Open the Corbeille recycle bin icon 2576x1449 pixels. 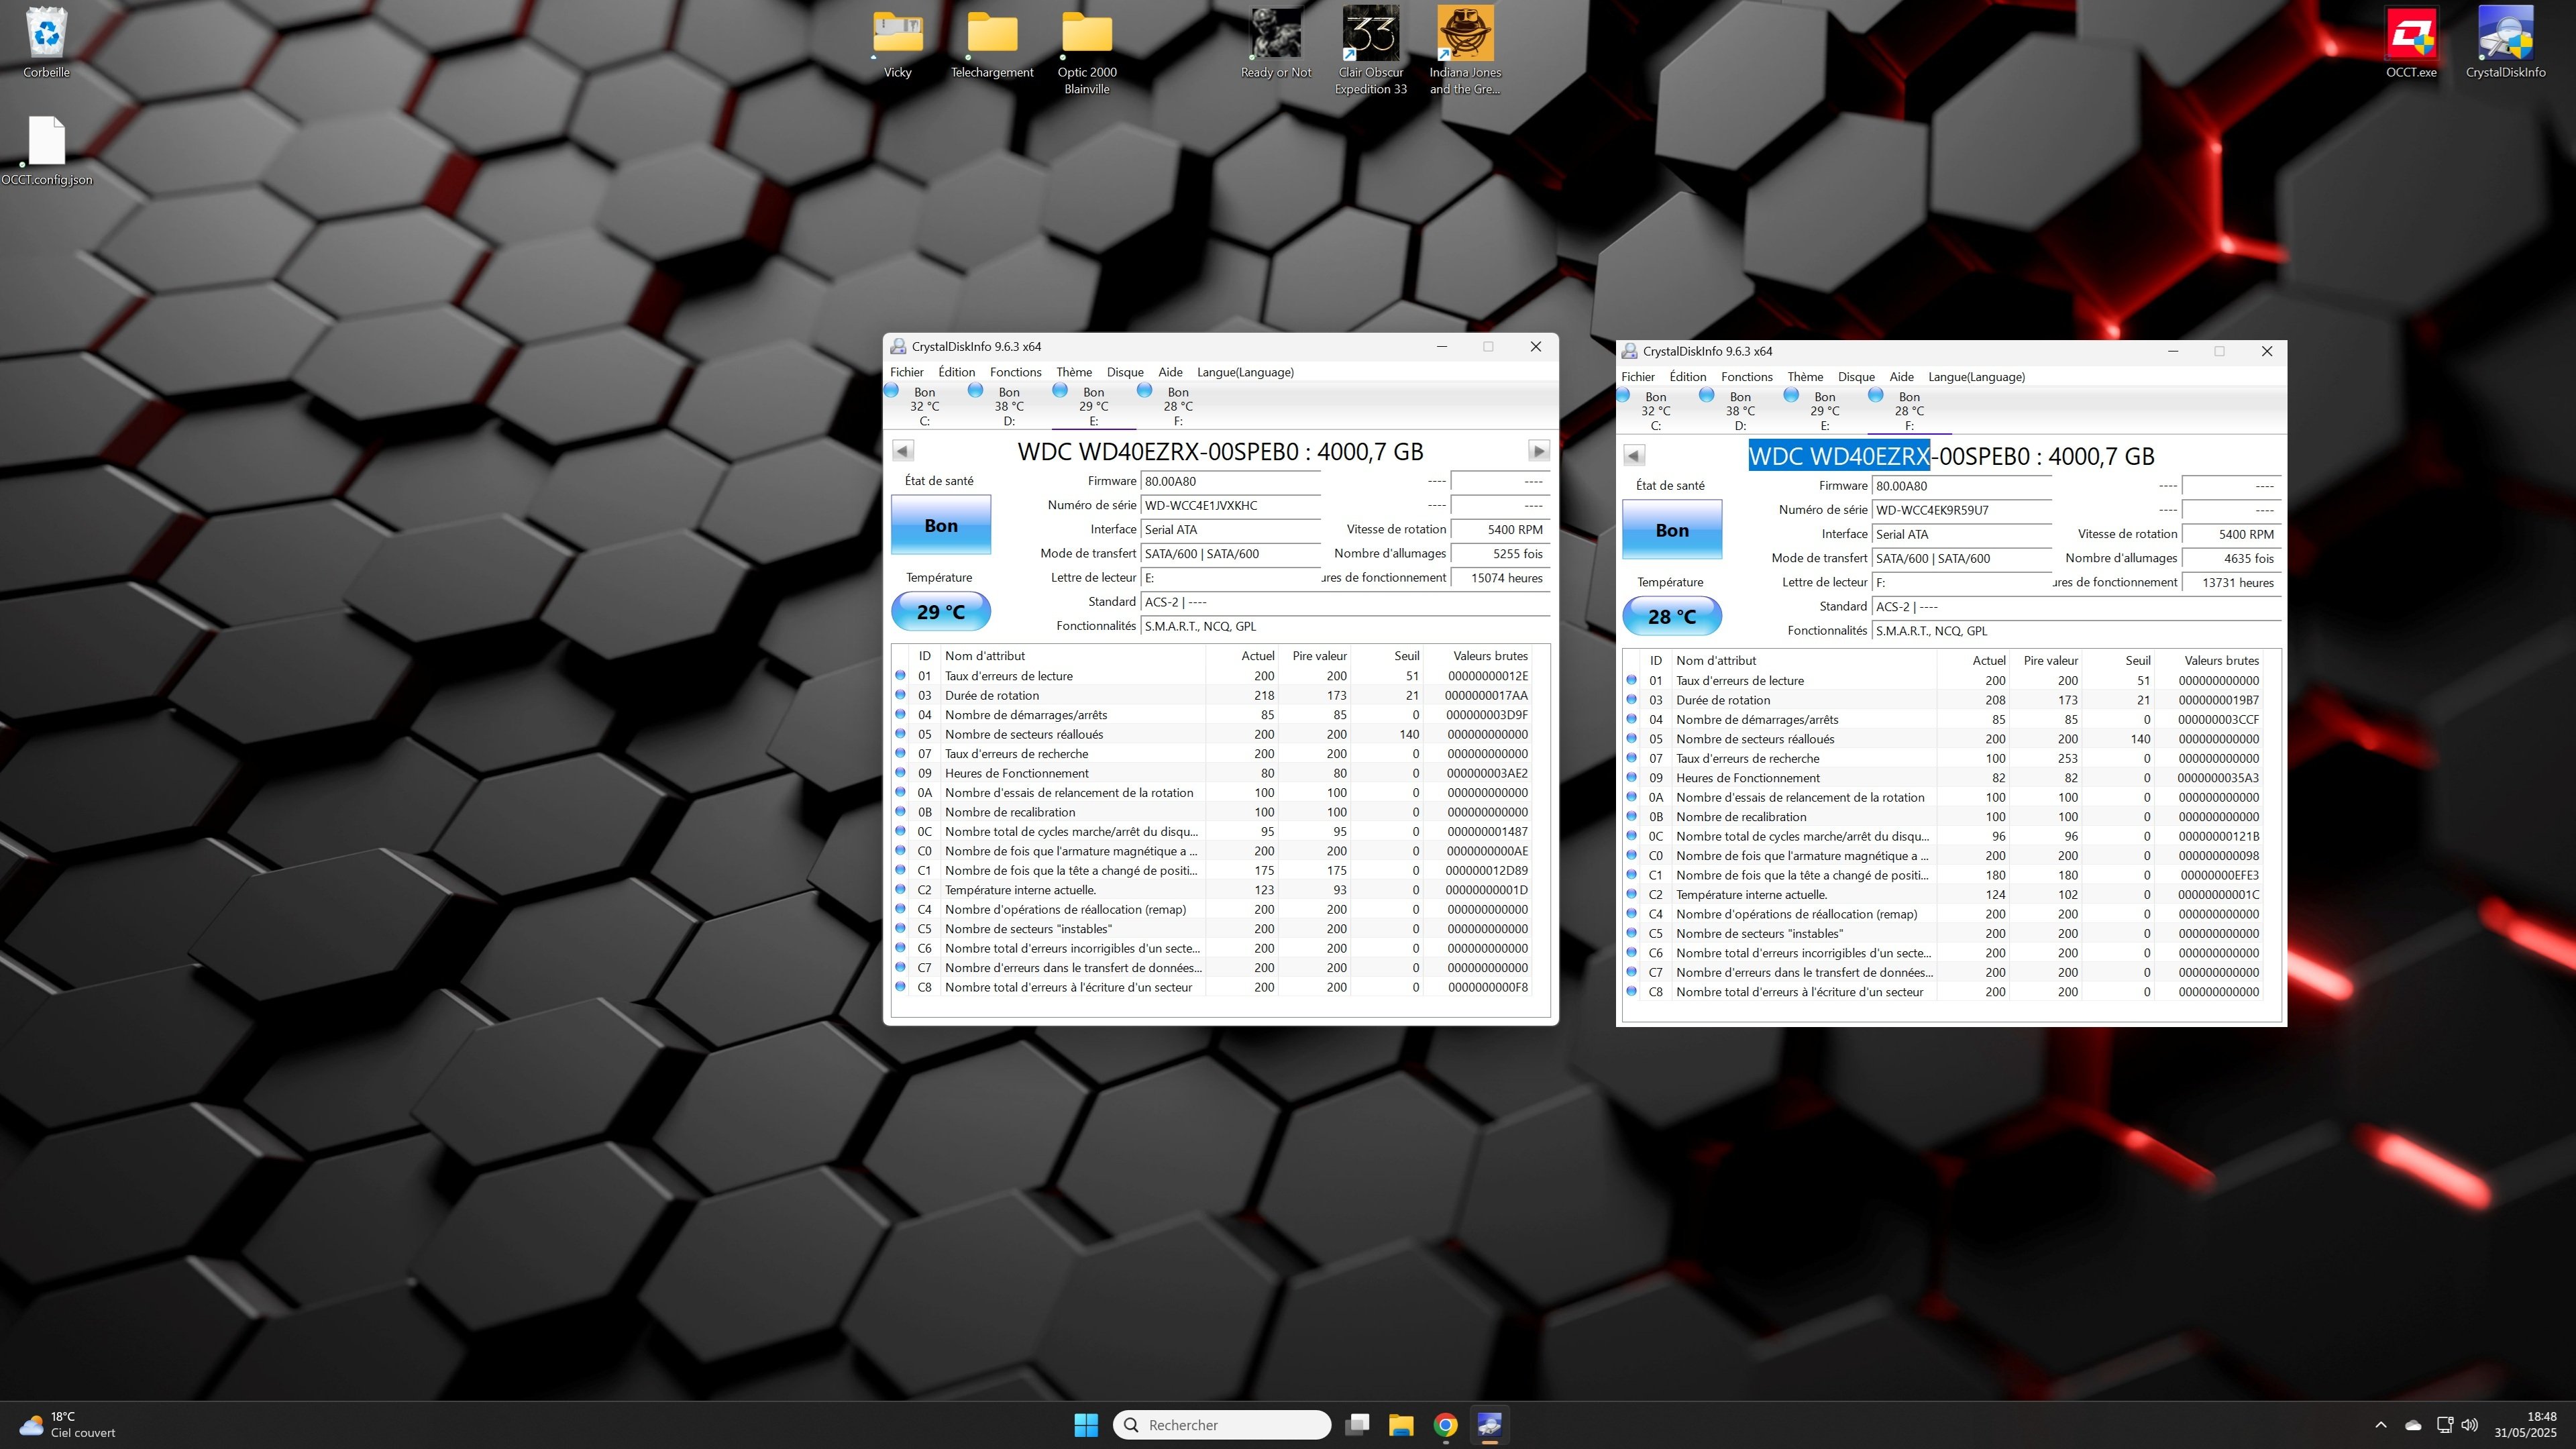click(47, 43)
